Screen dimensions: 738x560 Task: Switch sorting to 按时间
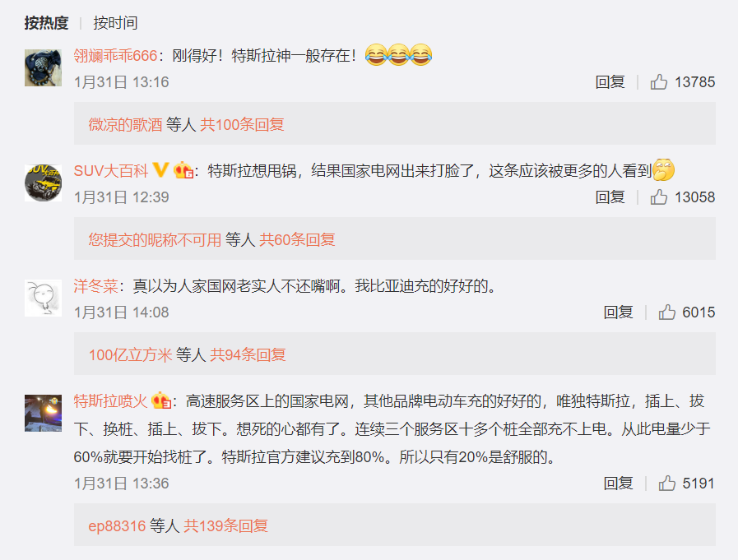115,22
